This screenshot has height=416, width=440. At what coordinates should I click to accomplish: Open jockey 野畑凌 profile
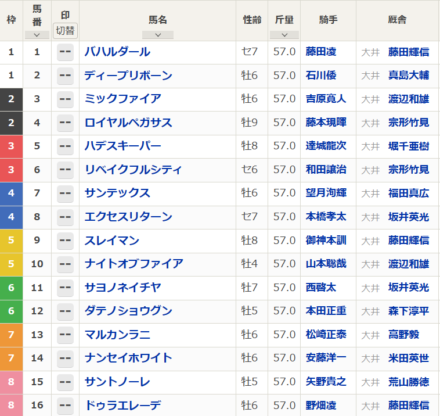pos(321,405)
